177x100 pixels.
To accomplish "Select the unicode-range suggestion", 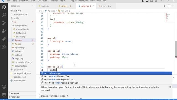I will click(x=106, y=73).
